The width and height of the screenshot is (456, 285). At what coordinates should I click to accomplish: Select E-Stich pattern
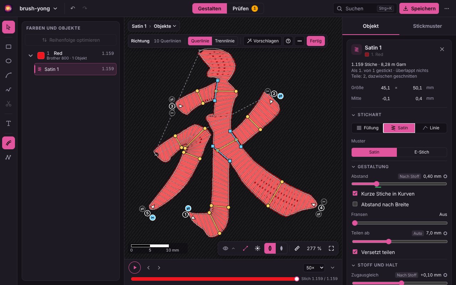(x=422, y=152)
